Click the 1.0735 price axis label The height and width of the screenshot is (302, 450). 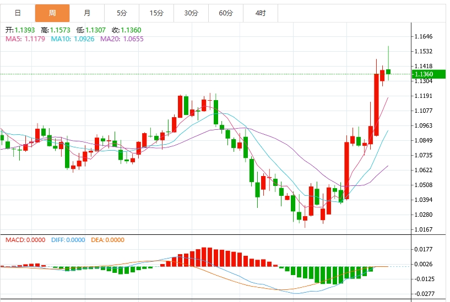tap(424, 155)
